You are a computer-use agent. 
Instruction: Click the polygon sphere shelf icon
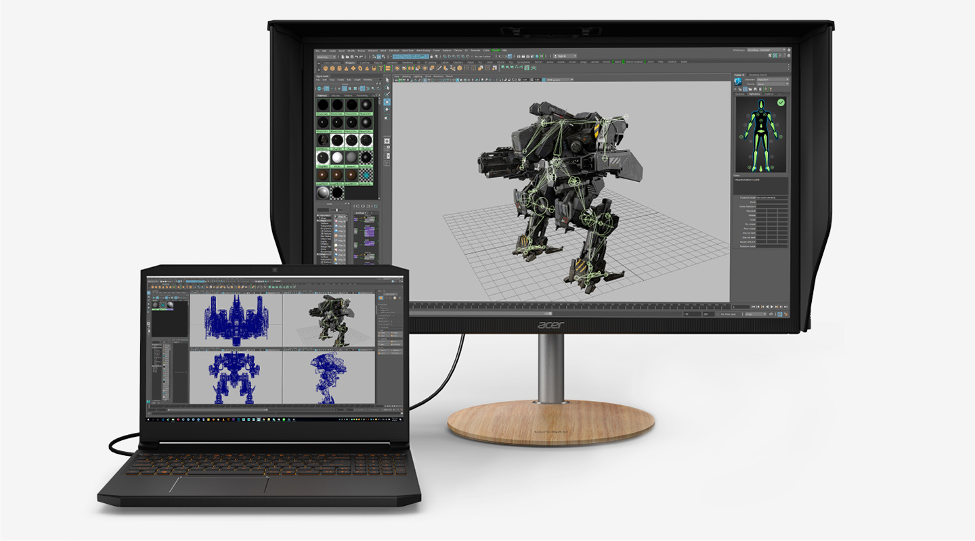tap(324, 68)
